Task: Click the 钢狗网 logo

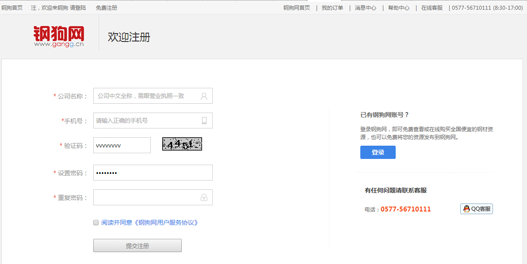Action: pyautogui.click(x=59, y=36)
